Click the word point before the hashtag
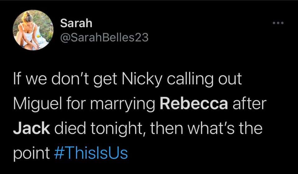 (31, 153)
